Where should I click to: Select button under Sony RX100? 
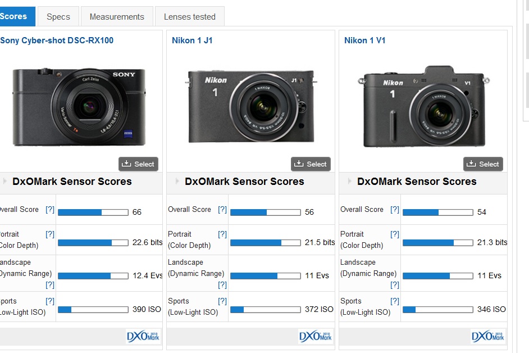[138, 164]
